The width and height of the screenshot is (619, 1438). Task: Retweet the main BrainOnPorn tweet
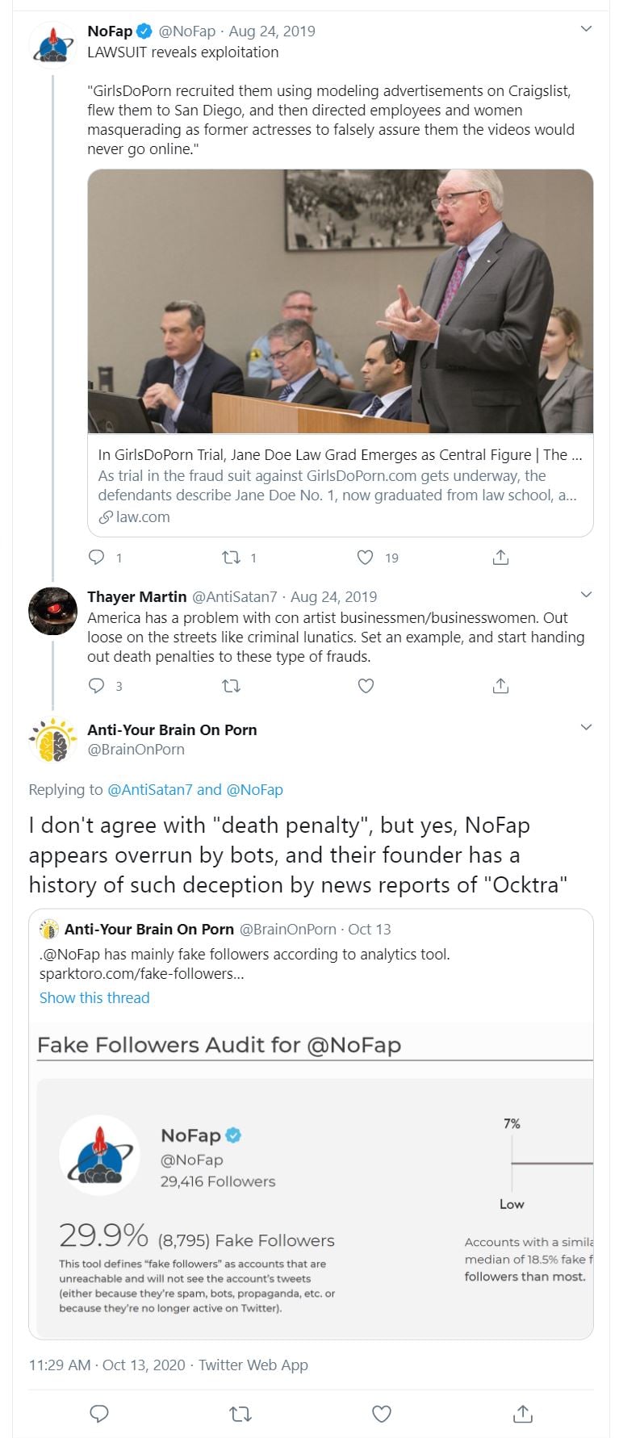click(x=240, y=1414)
